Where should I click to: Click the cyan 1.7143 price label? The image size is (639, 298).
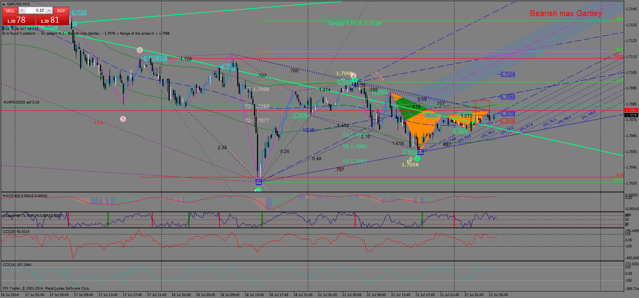[79, 13]
